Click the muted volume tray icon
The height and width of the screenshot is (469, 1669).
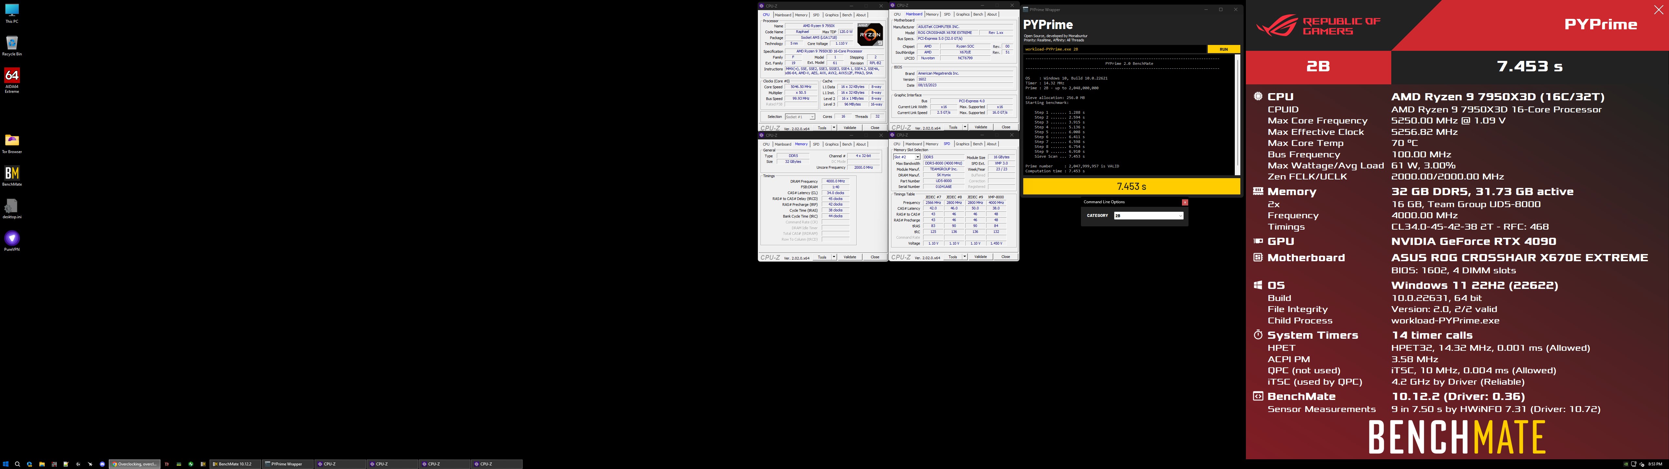[x=1642, y=464]
